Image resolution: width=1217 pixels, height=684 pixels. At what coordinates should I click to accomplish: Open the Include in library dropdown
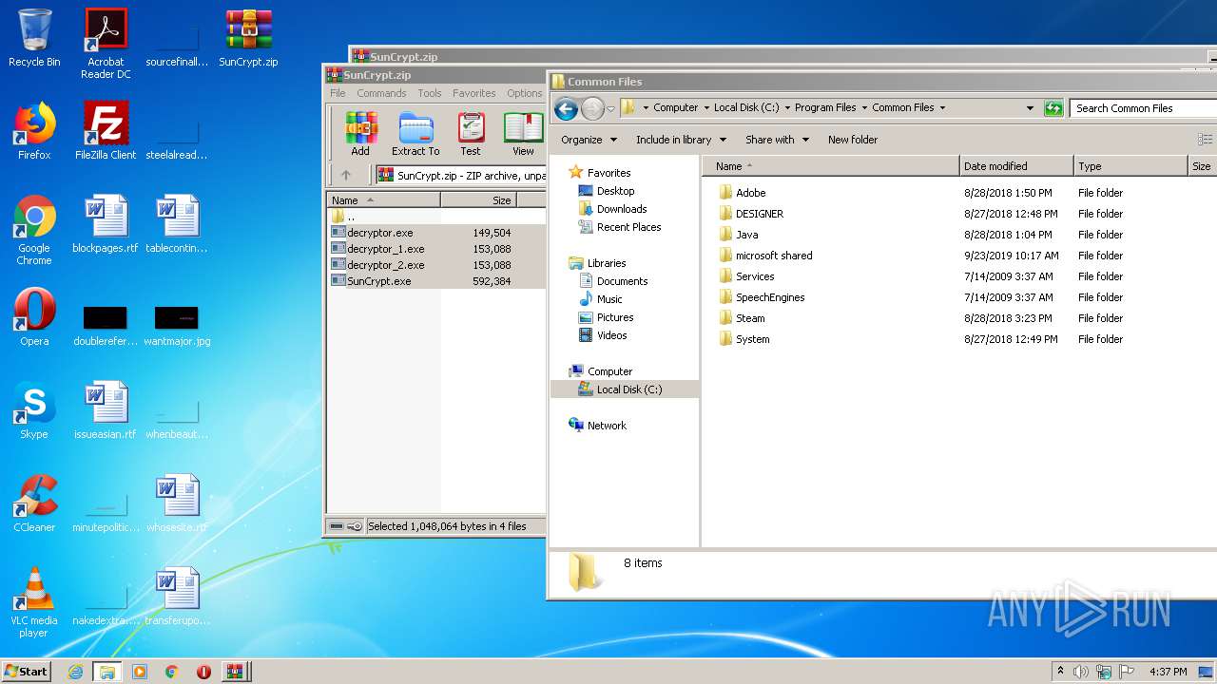coord(681,140)
